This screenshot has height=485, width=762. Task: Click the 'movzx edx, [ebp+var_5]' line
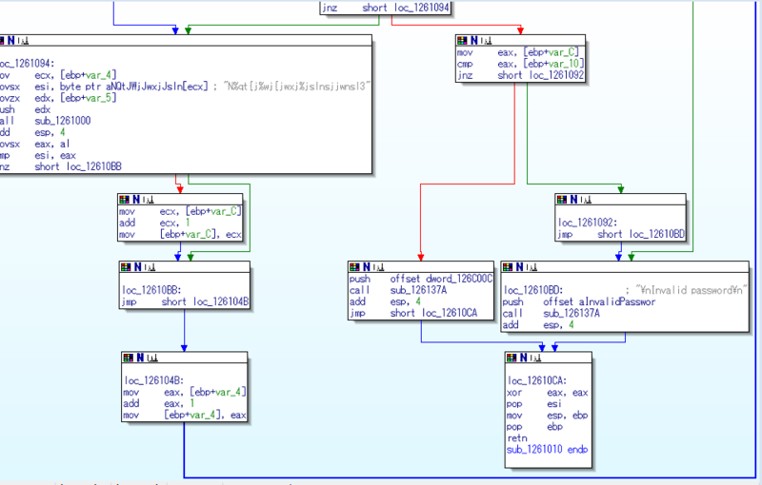tap(58, 98)
